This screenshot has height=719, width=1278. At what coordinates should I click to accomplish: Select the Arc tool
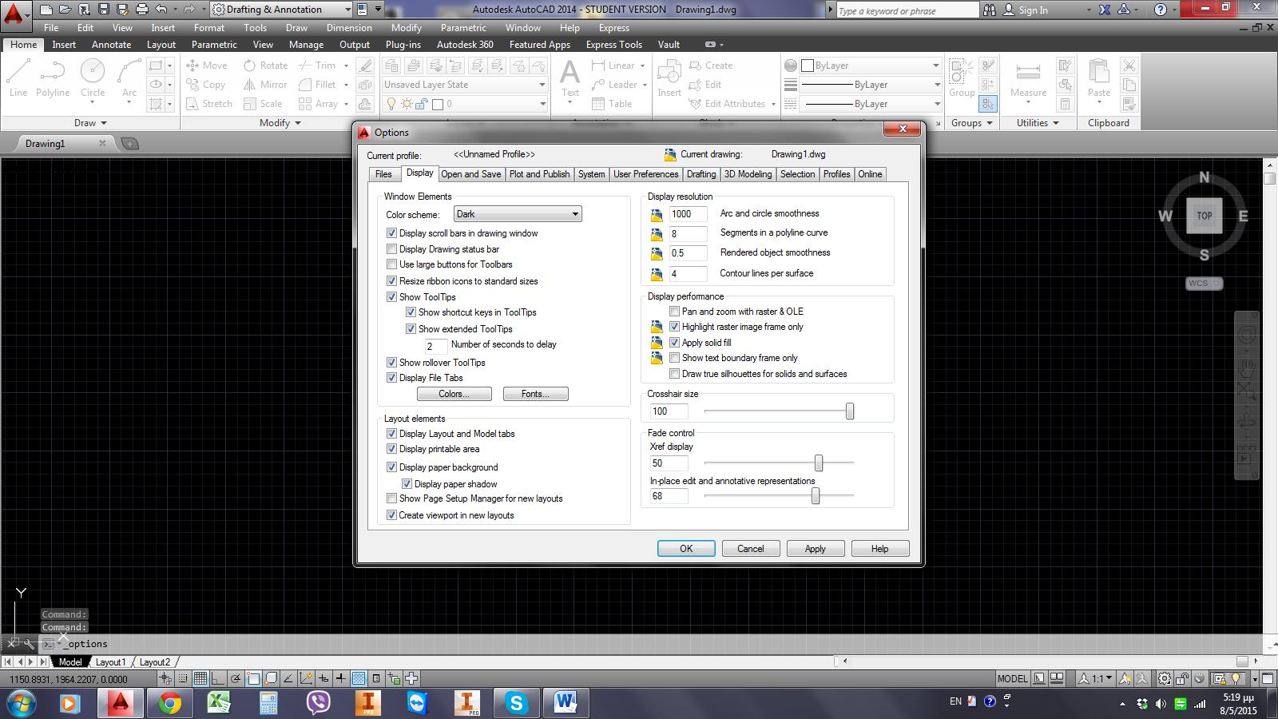click(x=129, y=77)
